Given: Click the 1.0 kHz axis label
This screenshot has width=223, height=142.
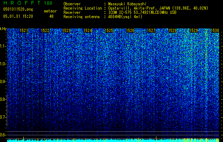Looking at the screenshot, I should 3,64.
